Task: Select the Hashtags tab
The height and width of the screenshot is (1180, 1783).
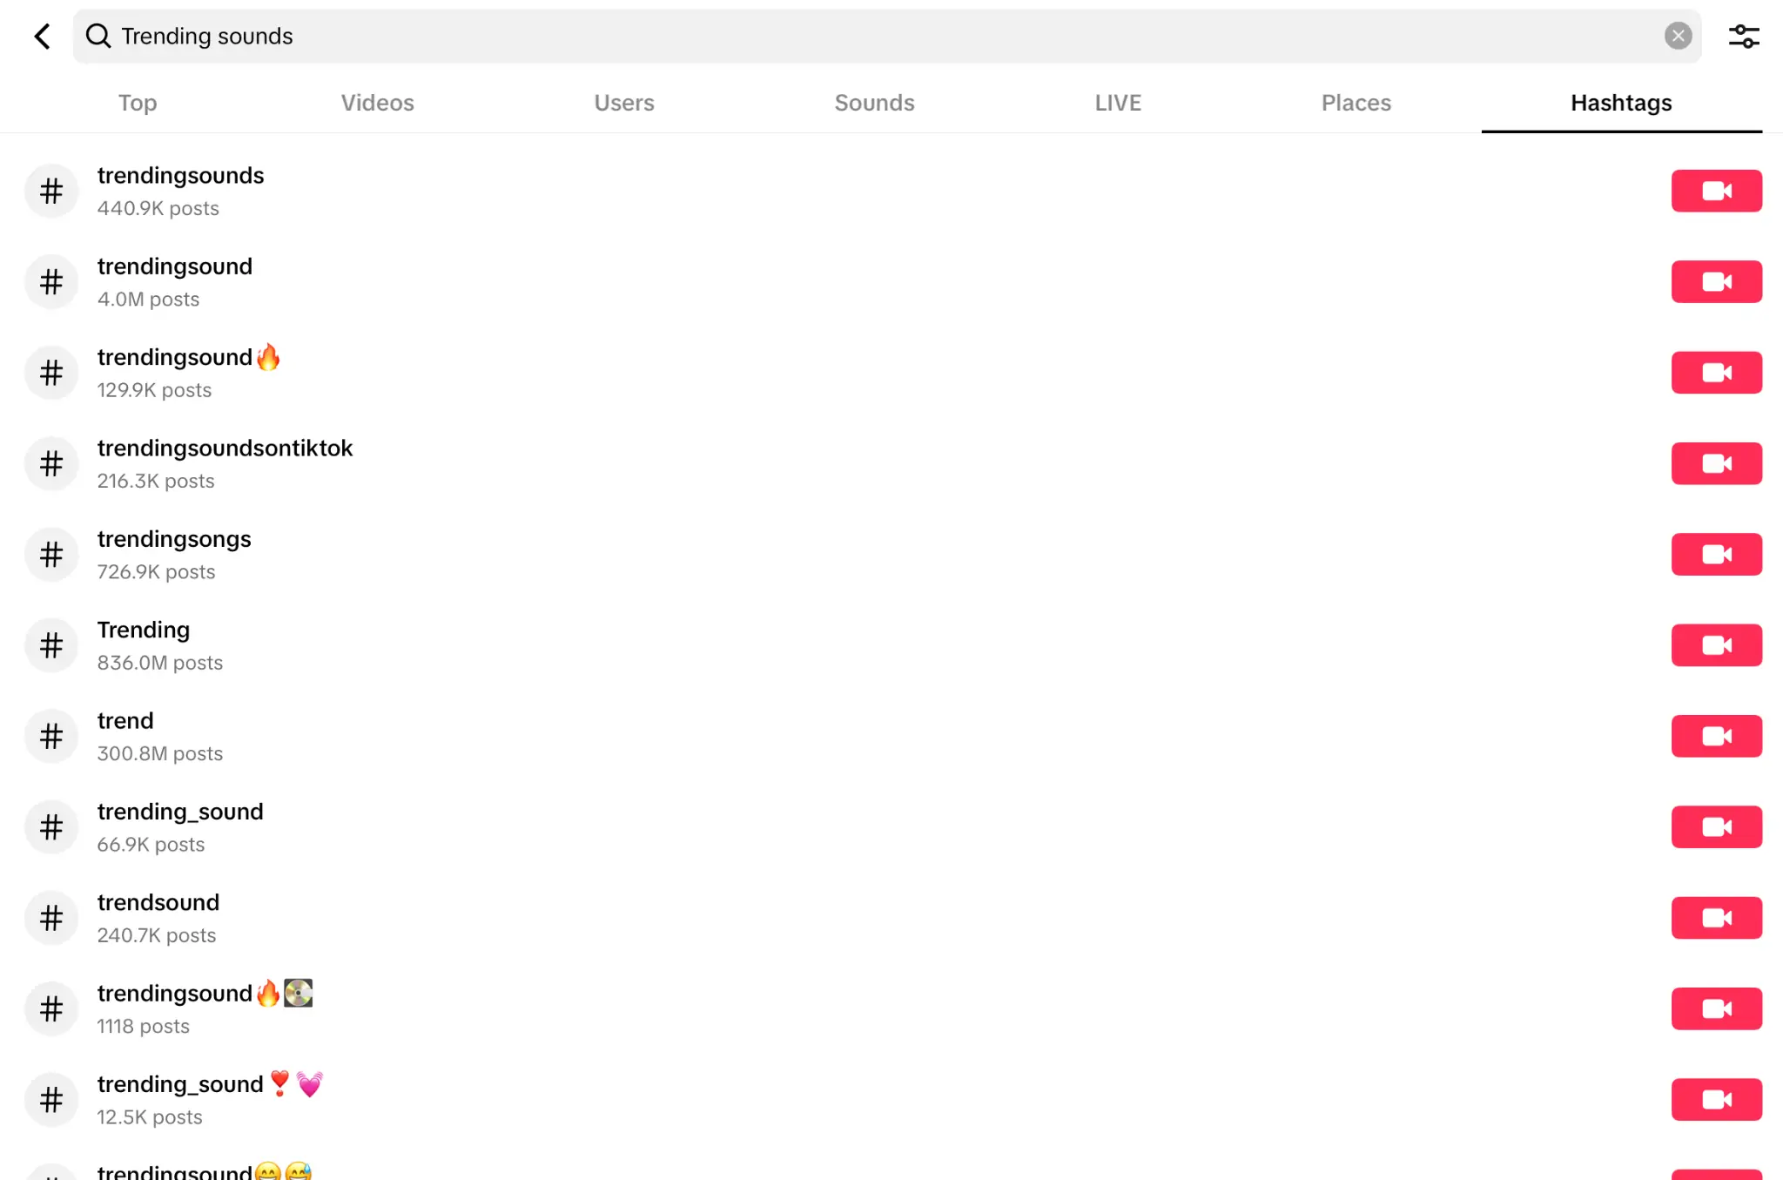Action: (1621, 103)
